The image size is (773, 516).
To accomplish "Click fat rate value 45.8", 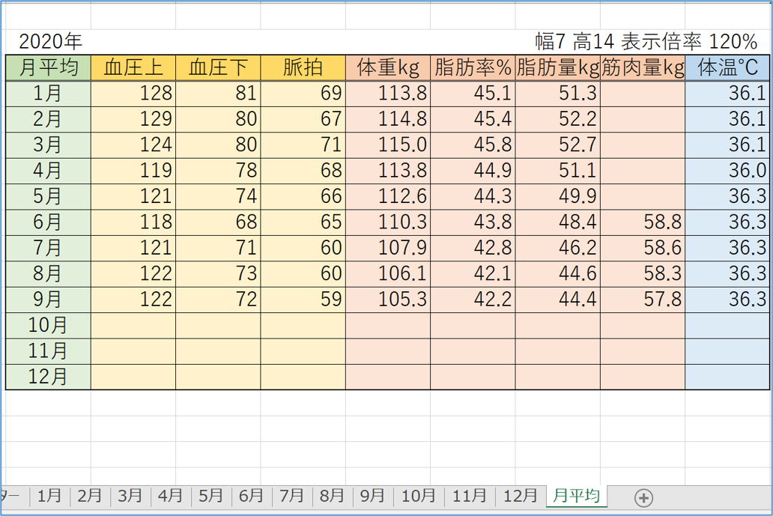I will [x=473, y=145].
